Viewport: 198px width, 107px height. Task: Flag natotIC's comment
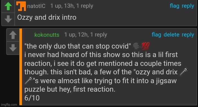tap(174, 6)
